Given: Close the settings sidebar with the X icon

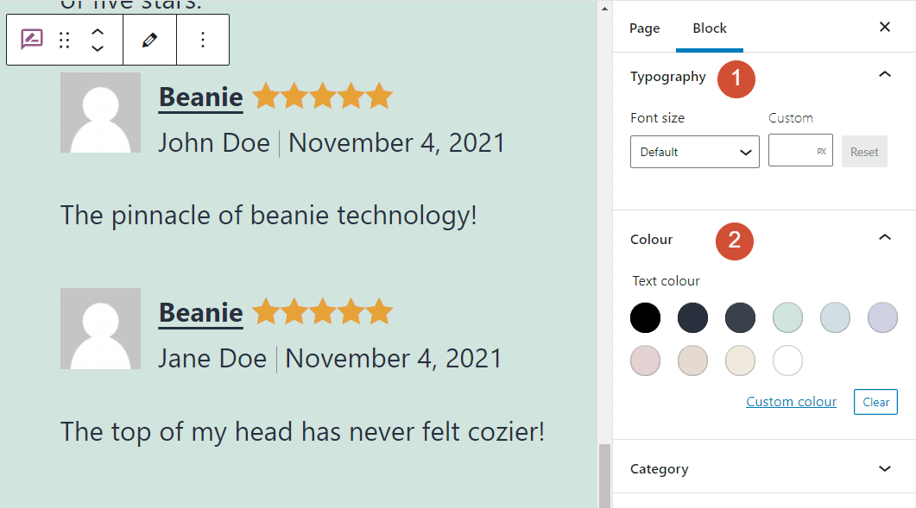Looking at the screenshot, I should point(884,27).
